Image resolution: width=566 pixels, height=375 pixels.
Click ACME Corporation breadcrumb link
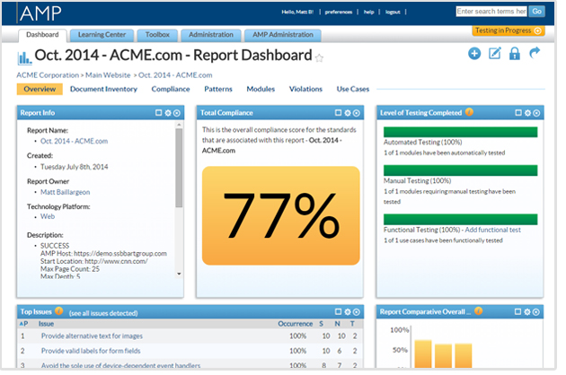[48, 75]
